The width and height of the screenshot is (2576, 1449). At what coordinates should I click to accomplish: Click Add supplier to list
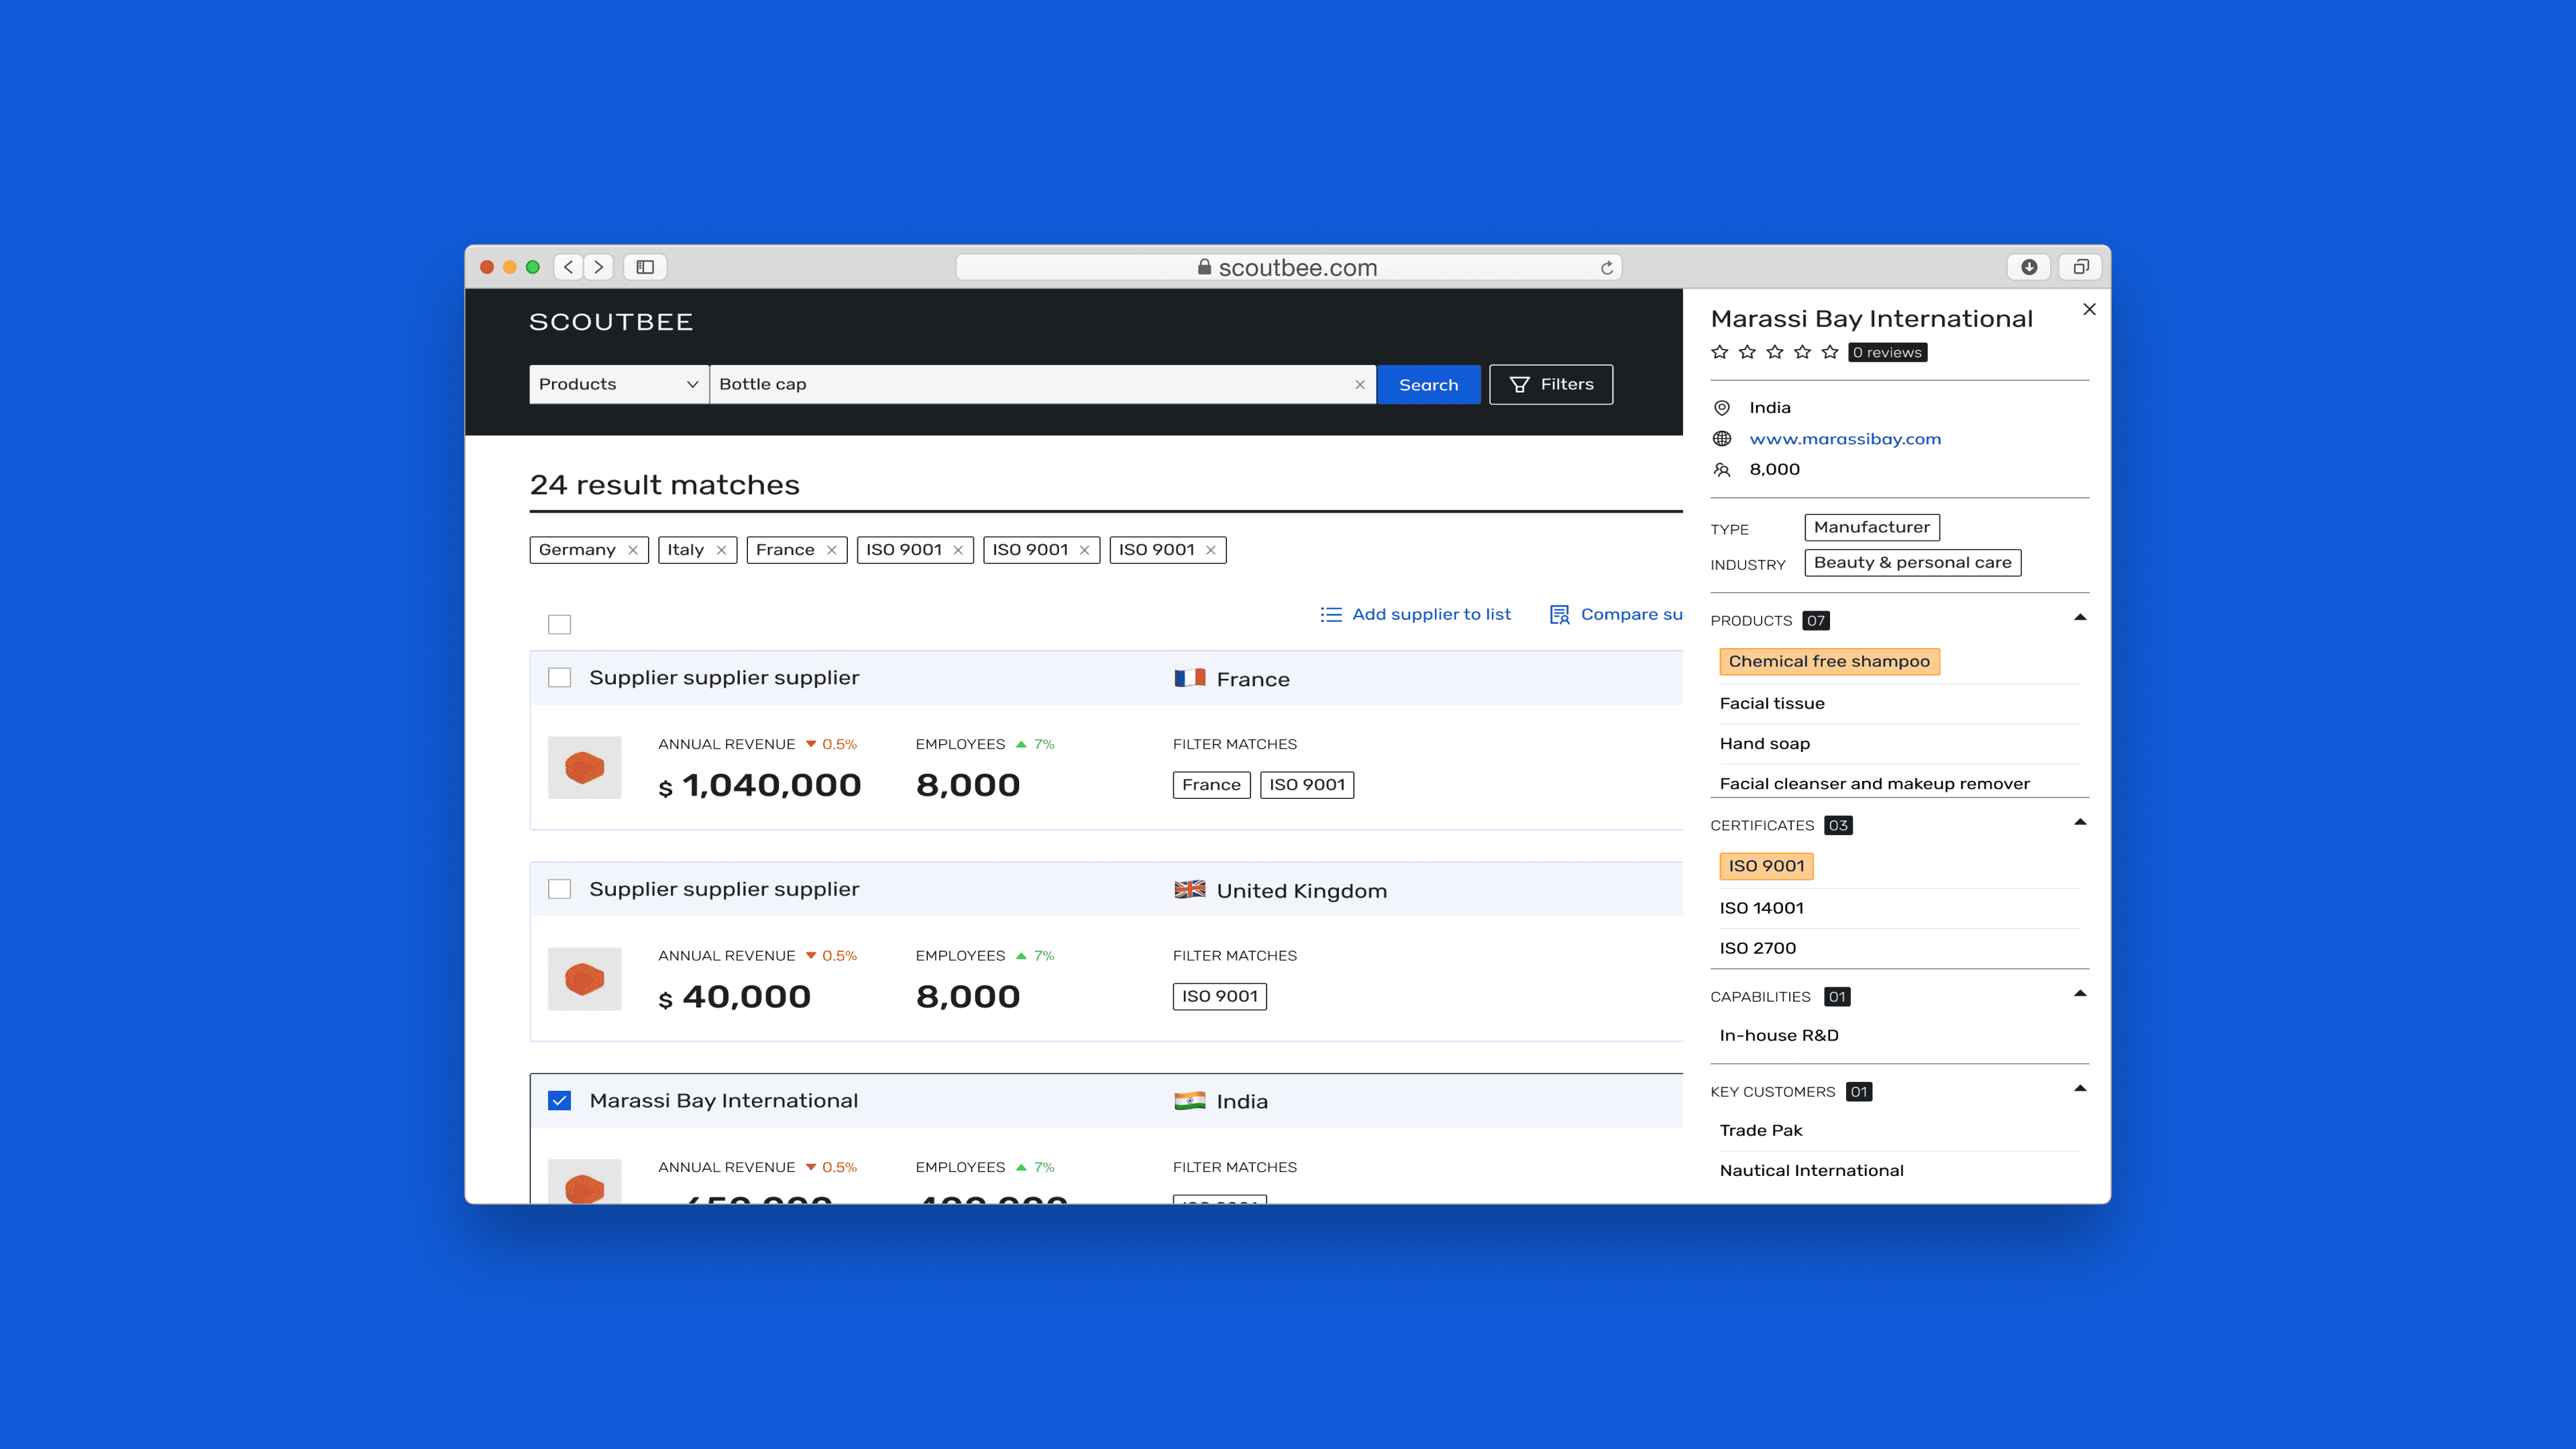1416,615
